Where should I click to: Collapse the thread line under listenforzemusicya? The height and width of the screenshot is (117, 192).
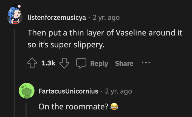[x=14, y=69]
